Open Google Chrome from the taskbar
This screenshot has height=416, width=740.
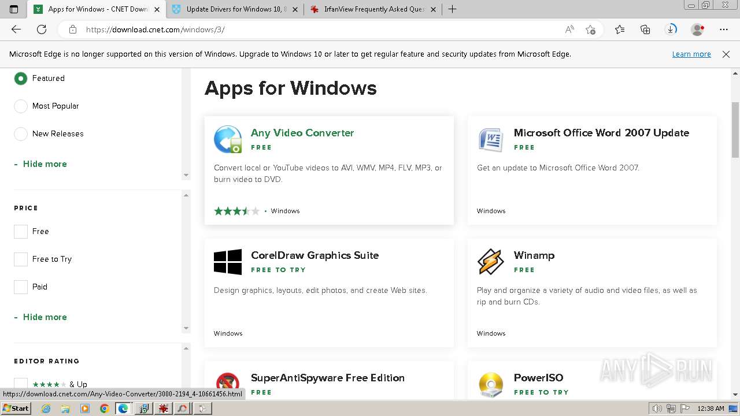[104, 408]
